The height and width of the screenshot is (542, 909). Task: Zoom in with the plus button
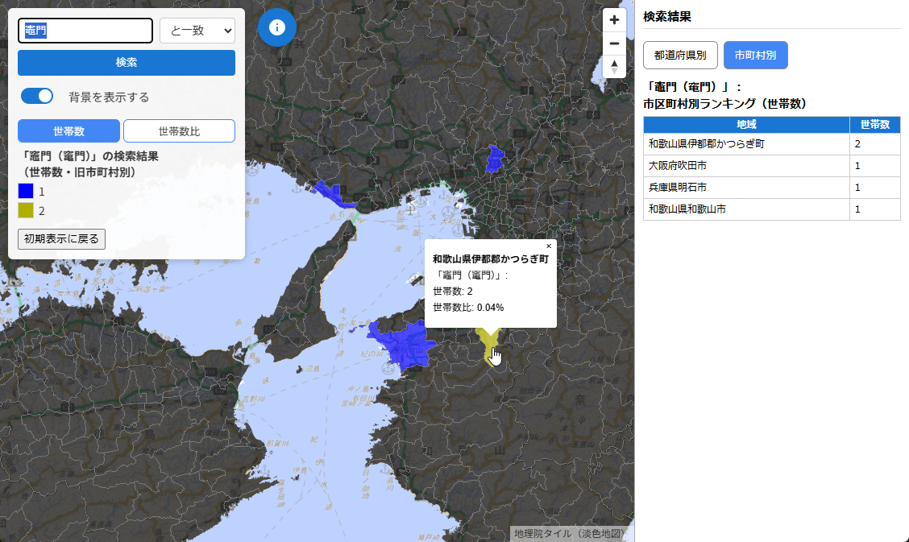[614, 20]
